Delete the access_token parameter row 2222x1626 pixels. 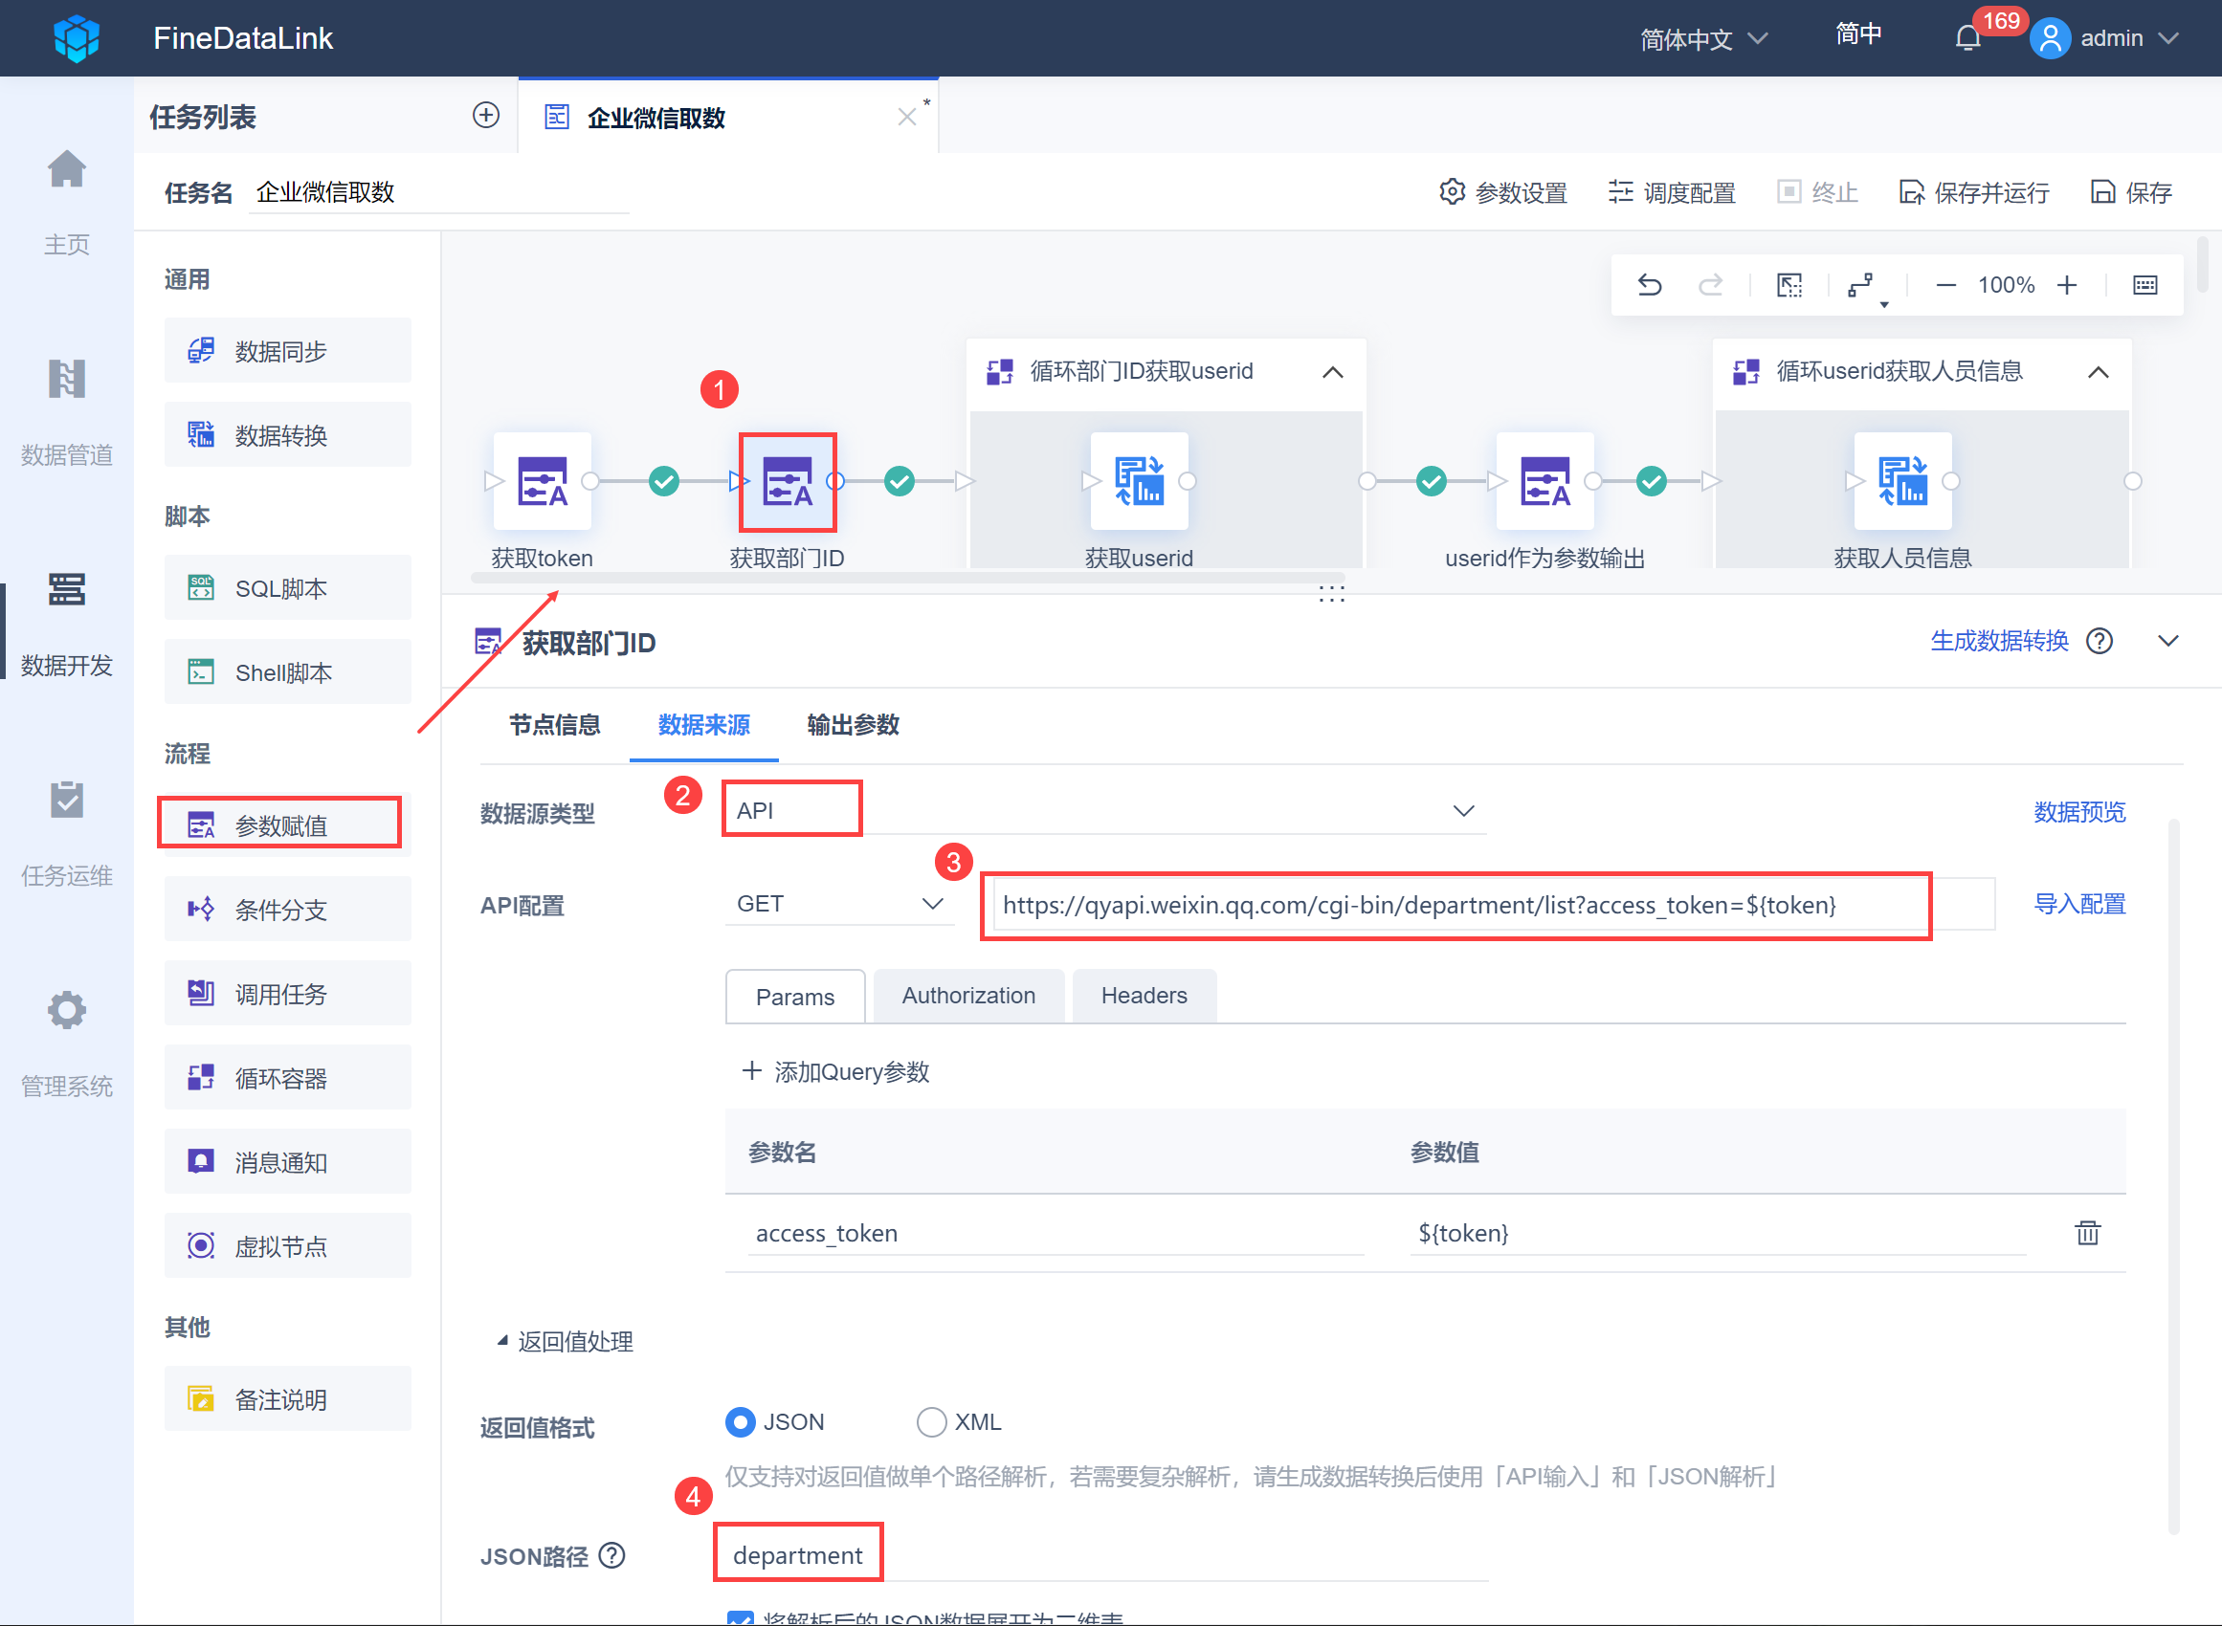pos(2087,1232)
